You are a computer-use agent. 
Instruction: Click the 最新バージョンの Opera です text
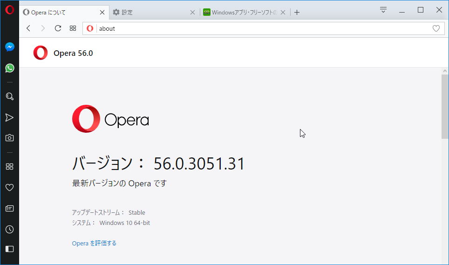pyautogui.click(x=119, y=183)
